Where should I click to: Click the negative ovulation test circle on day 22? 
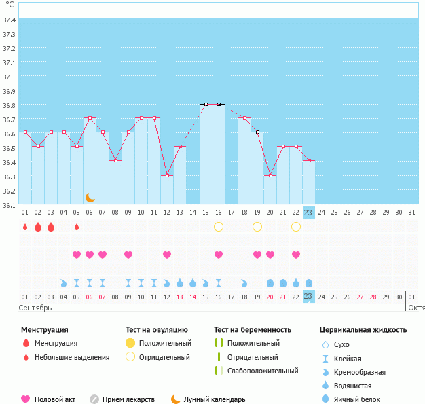296,227
